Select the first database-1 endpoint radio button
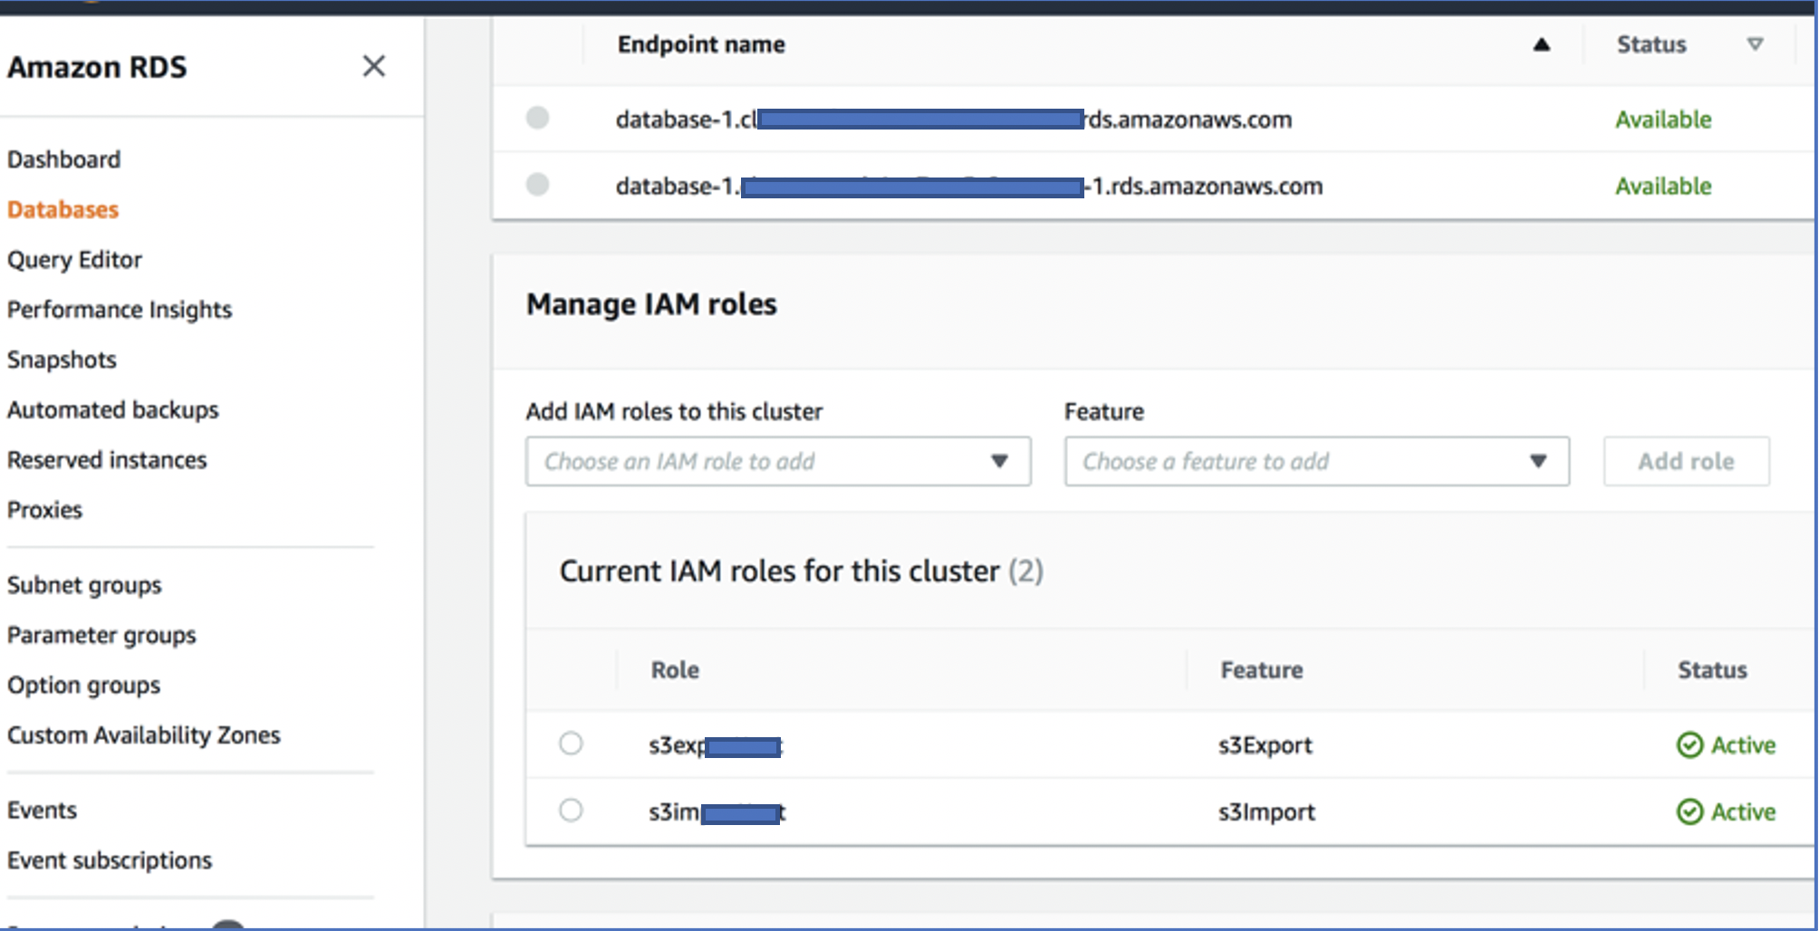Image resolution: width=1819 pixels, height=931 pixels. [x=537, y=118]
